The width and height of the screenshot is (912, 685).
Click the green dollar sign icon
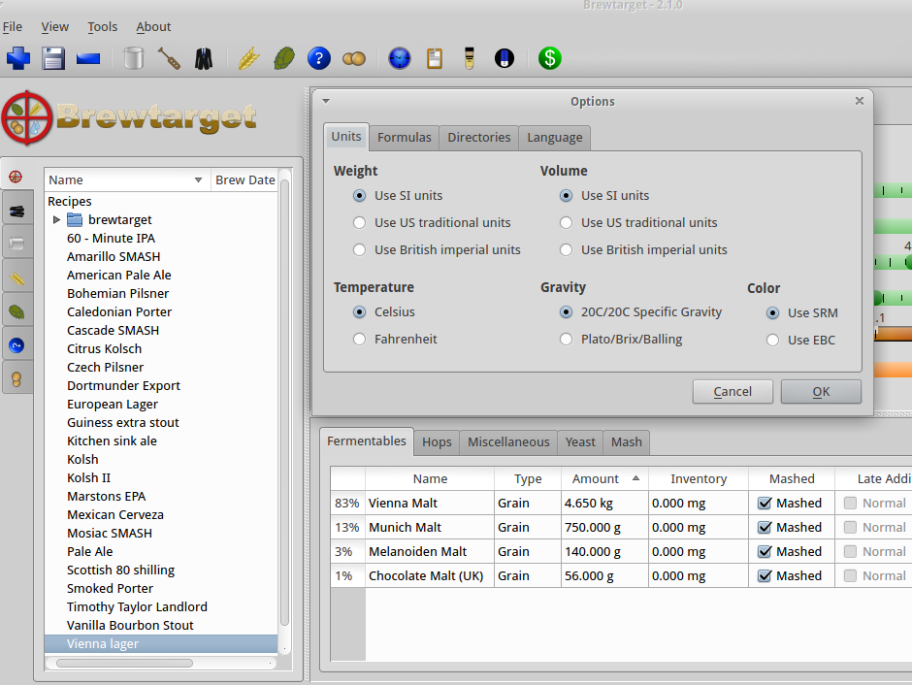[x=550, y=58]
